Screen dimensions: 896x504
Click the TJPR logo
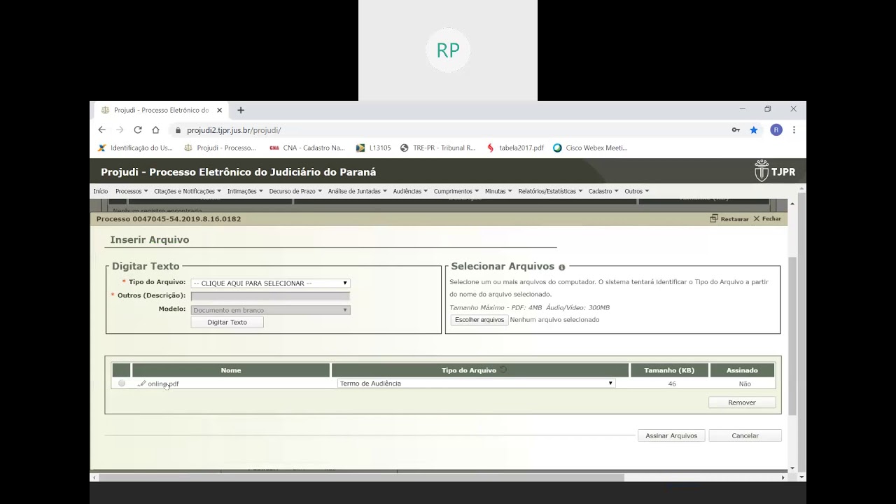pos(774,171)
